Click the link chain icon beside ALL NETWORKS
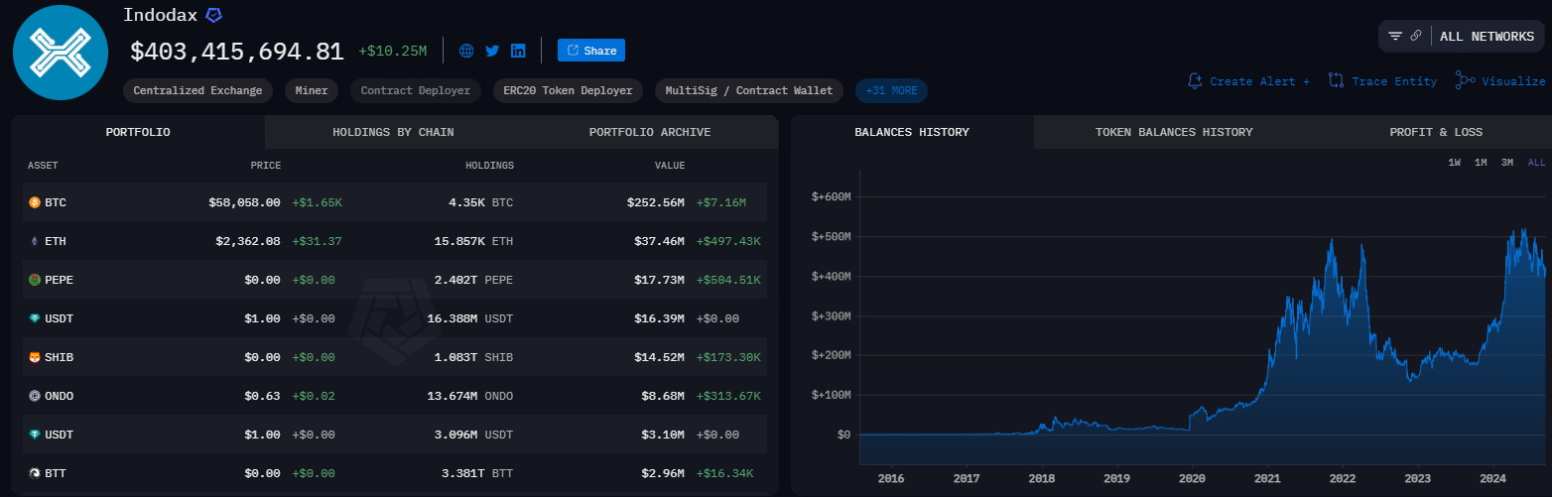This screenshot has height=497, width=1552. point(1416,36)
